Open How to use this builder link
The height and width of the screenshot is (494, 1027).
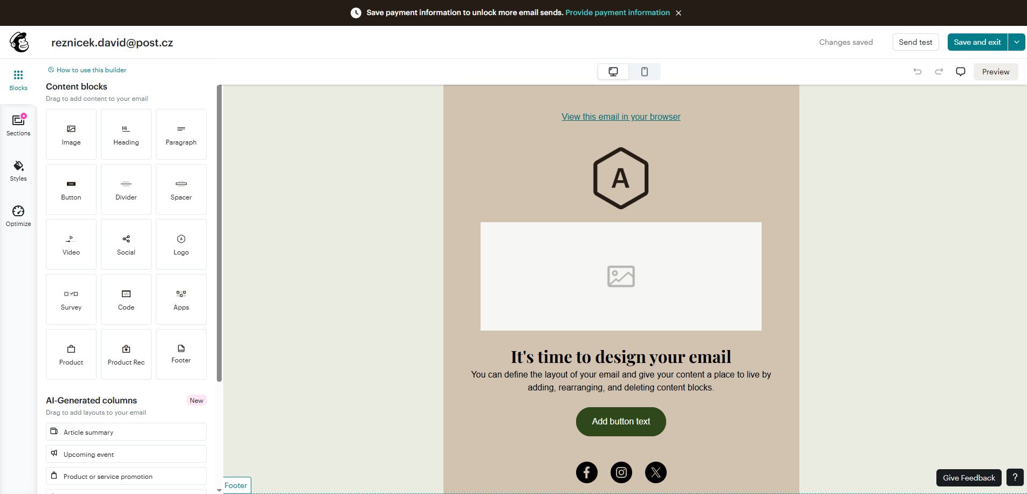[87, 70]
